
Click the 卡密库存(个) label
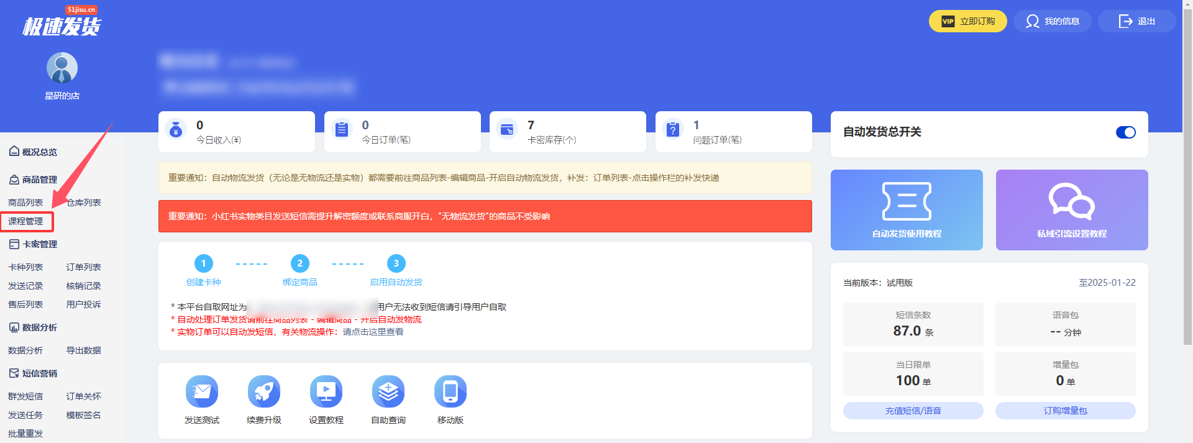(552, 140)
